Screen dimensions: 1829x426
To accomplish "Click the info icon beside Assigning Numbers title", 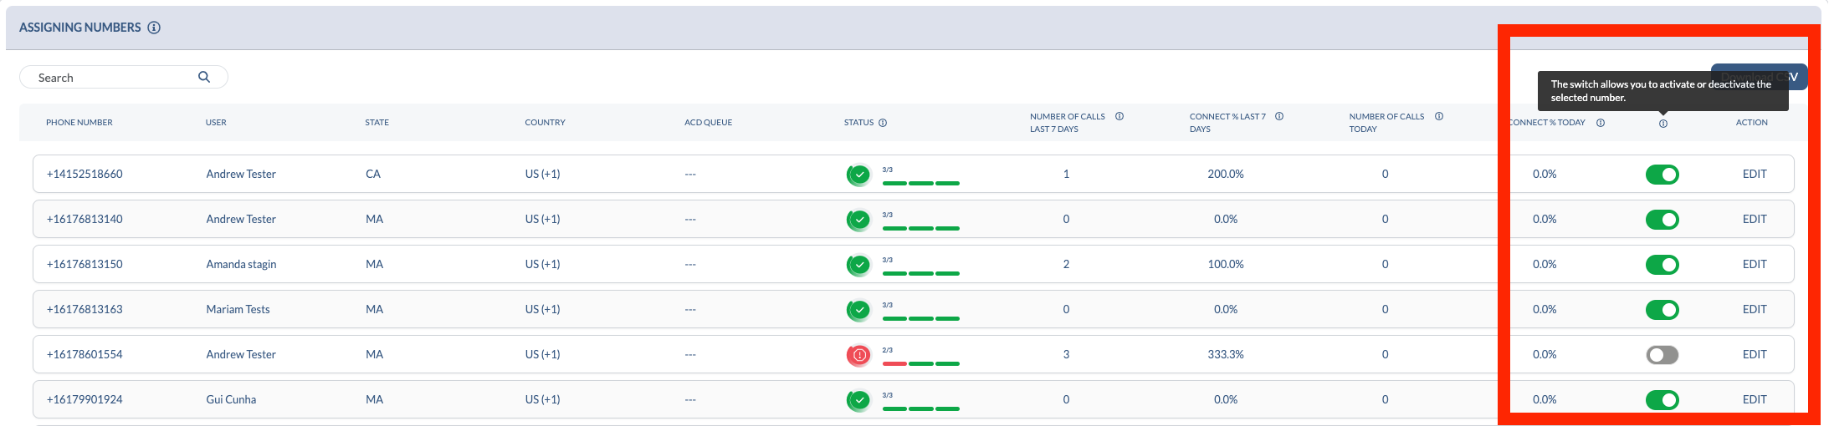I will pyautogui.click(x=154, y=28).
